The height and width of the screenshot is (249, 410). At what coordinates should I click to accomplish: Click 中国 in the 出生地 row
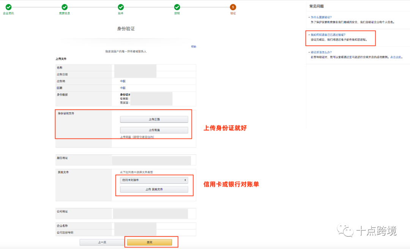point(123,81)
